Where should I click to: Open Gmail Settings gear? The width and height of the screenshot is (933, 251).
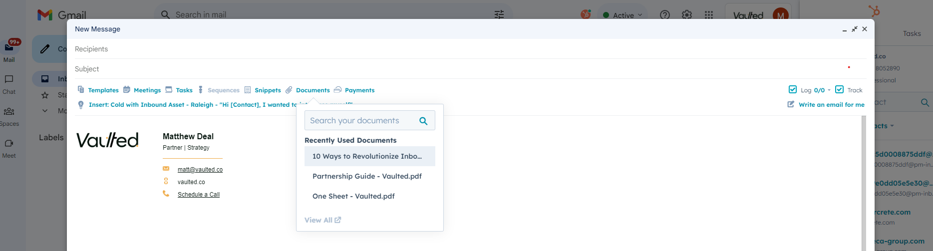click(687, 15)
